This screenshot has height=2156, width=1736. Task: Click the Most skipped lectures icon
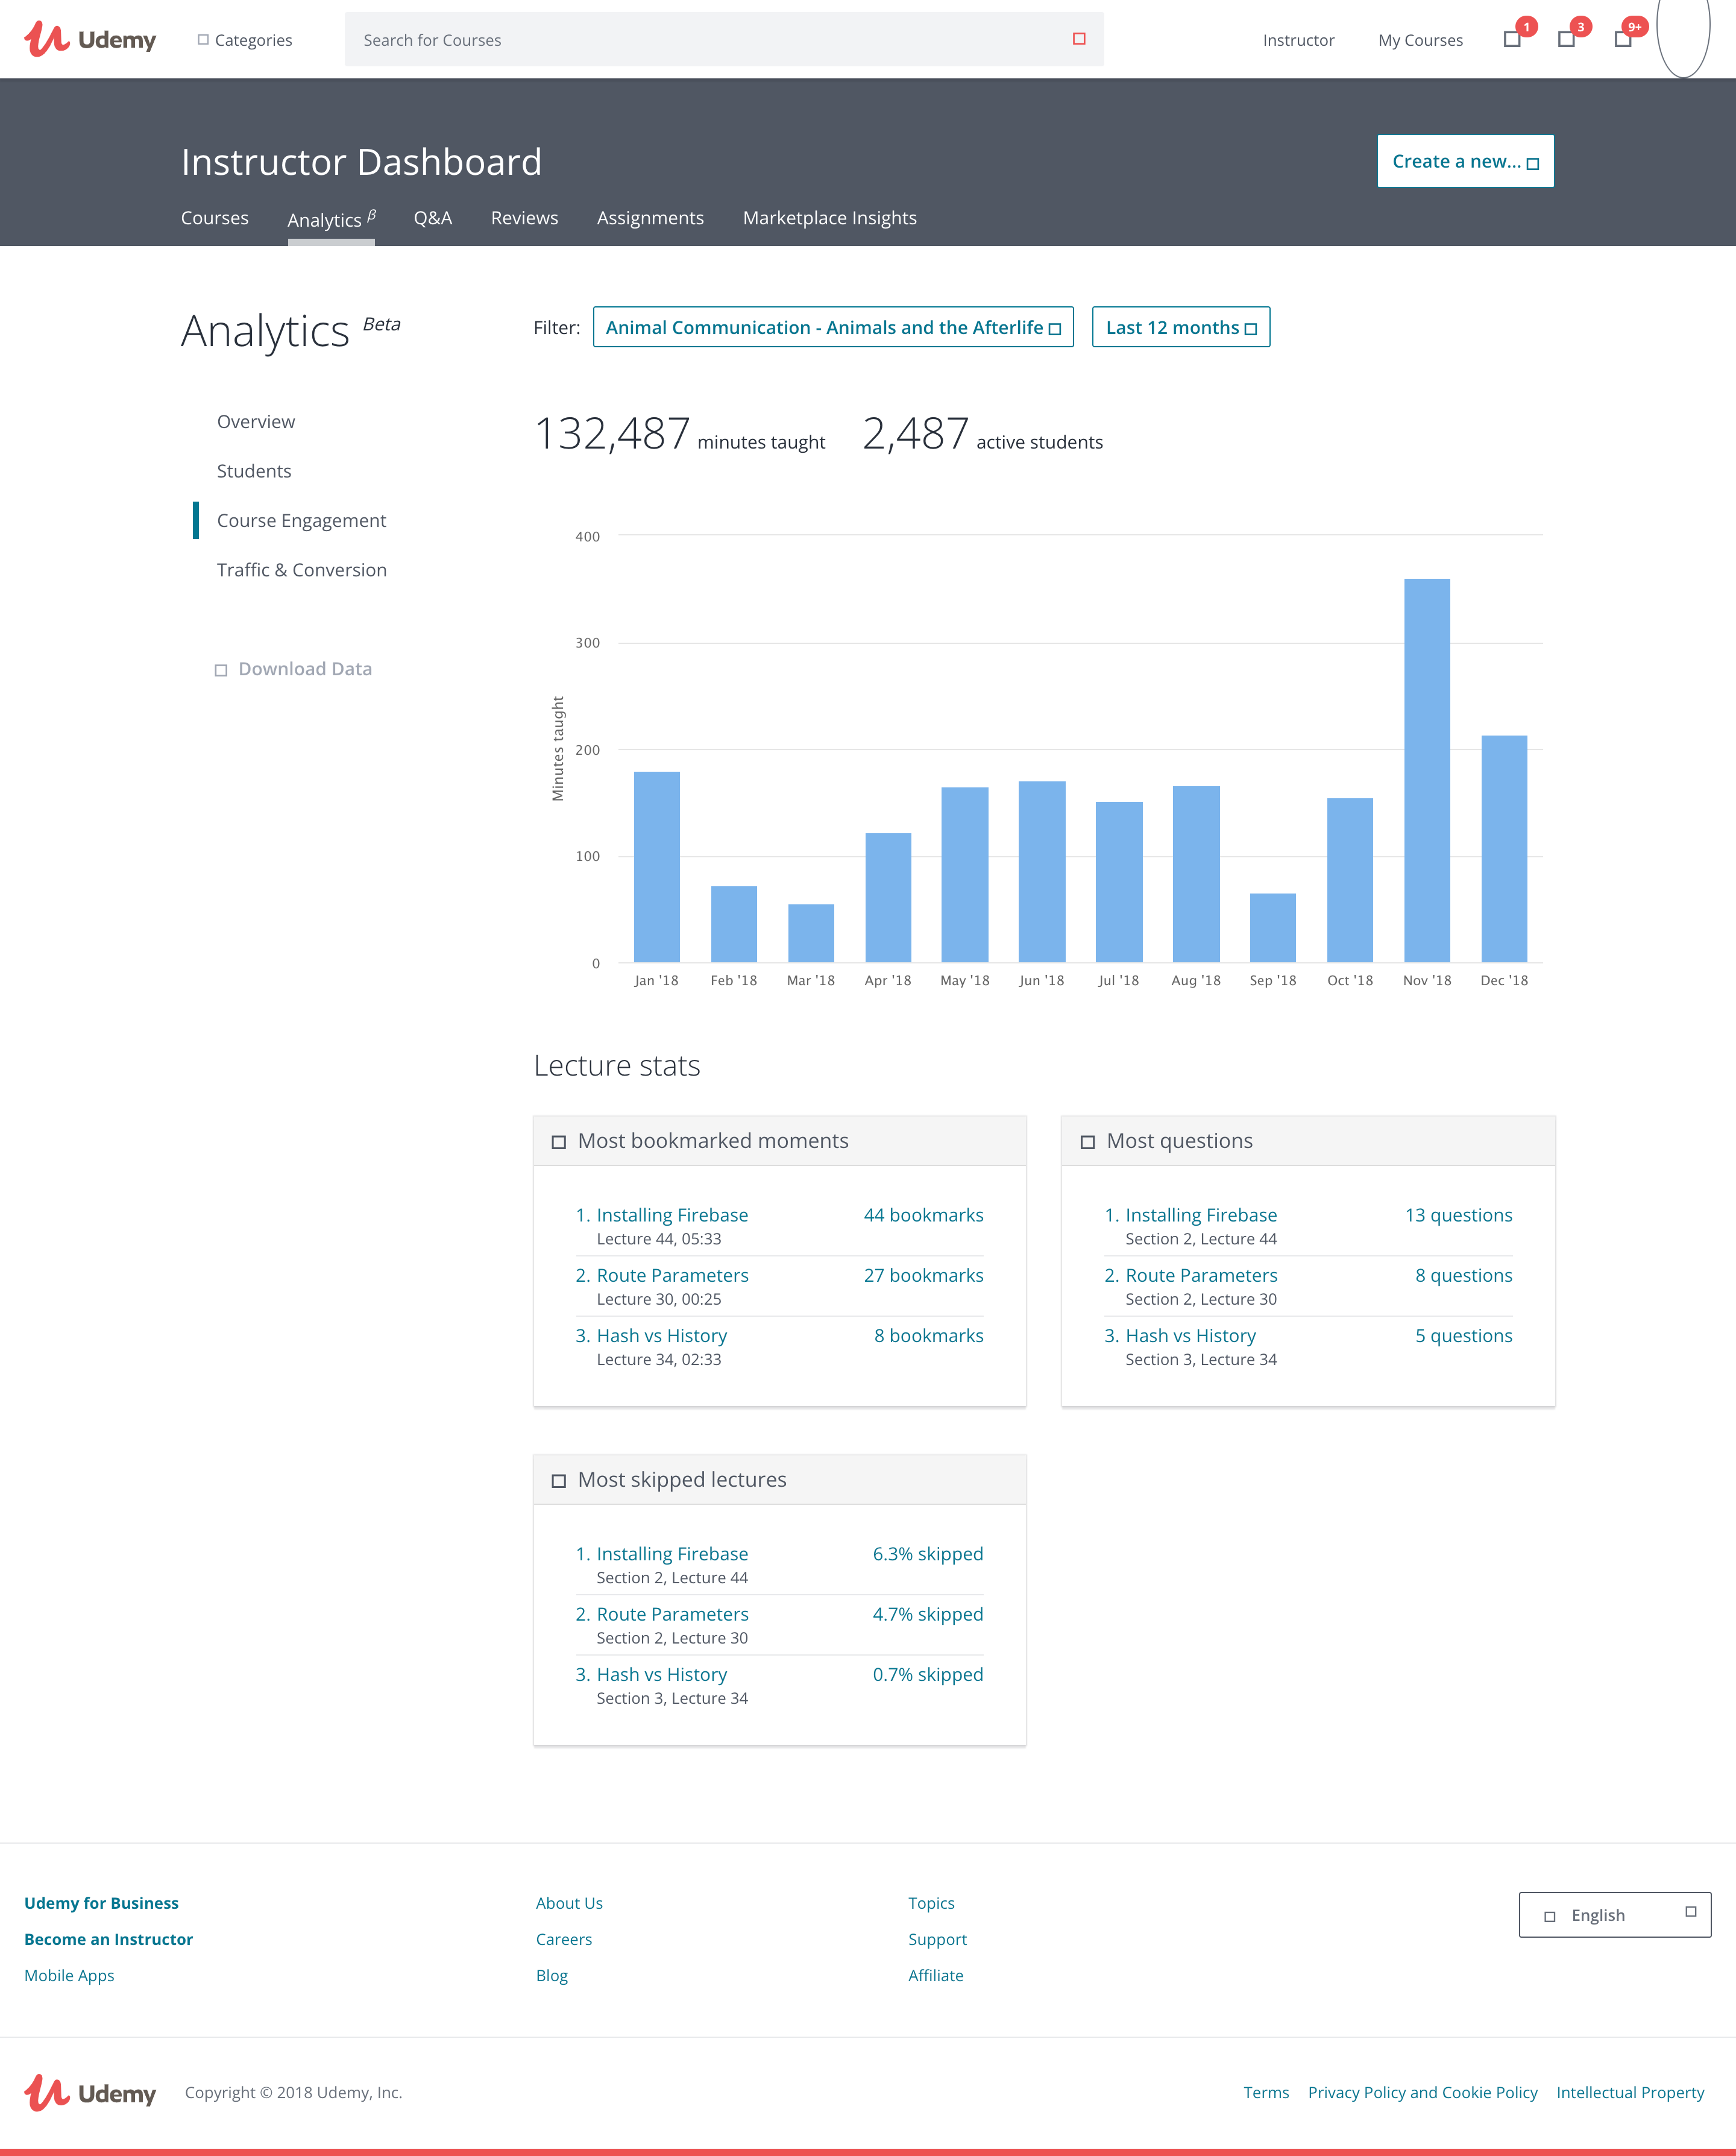559,1481
